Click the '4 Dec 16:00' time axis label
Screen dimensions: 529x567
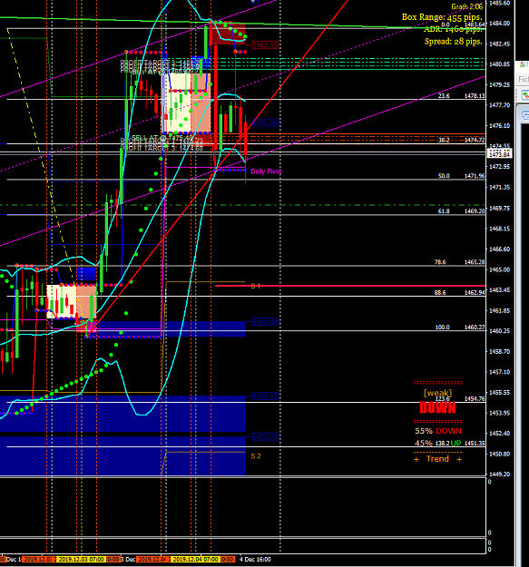tap(255, 560)
